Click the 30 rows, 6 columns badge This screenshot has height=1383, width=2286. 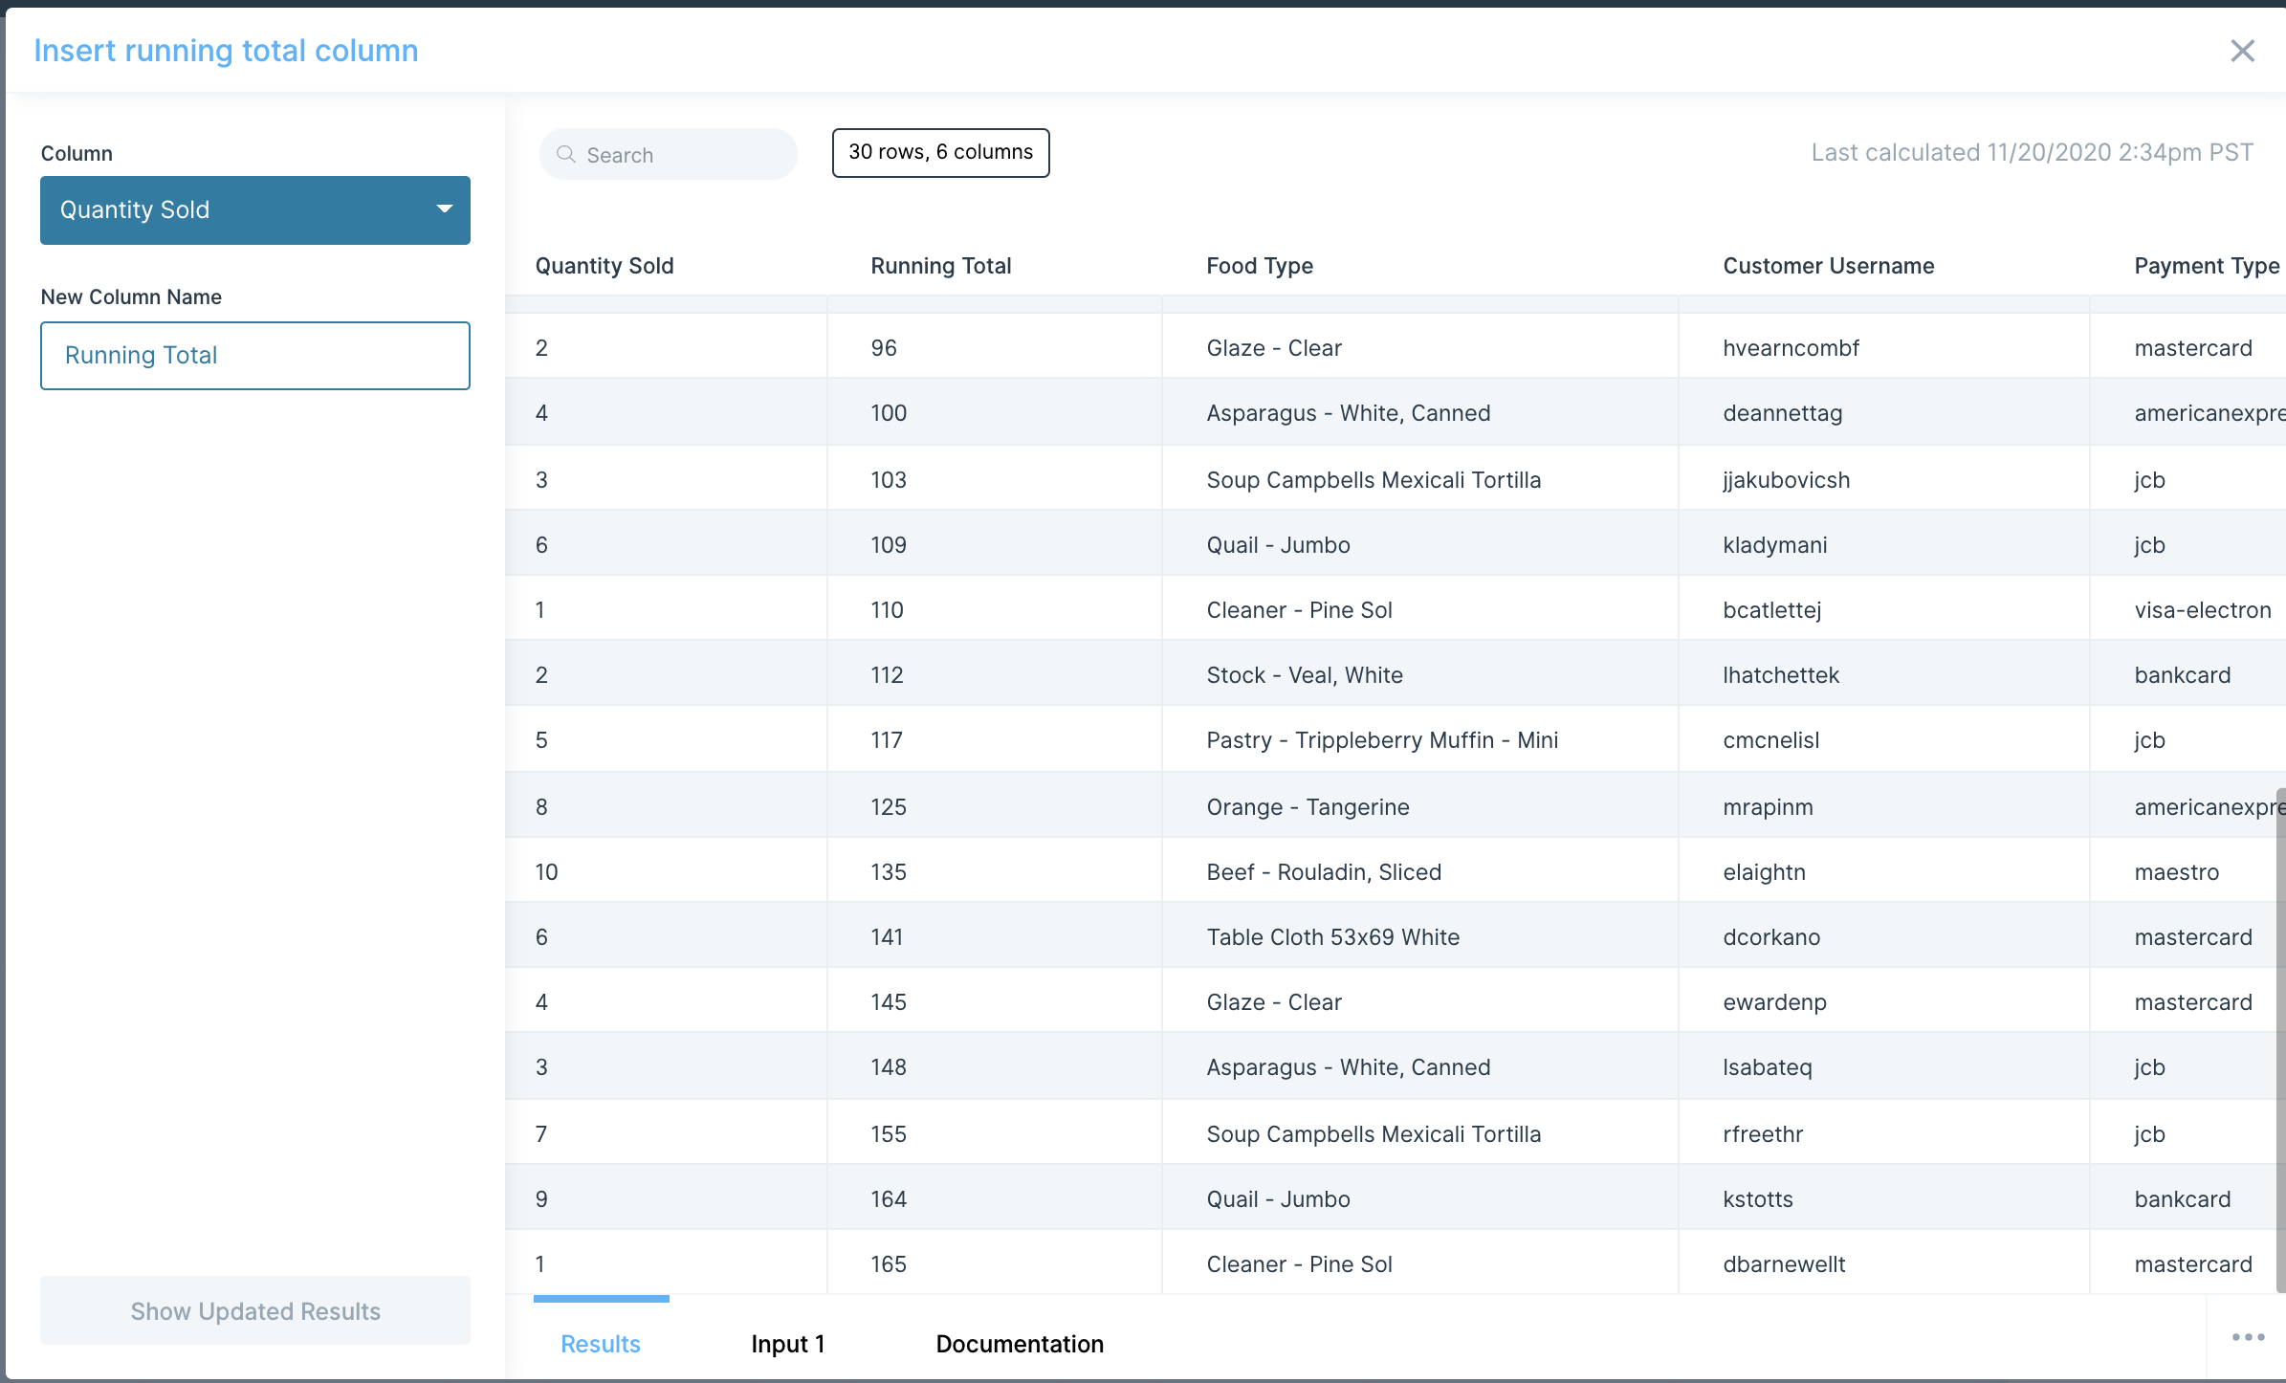(x=940, y=153)
